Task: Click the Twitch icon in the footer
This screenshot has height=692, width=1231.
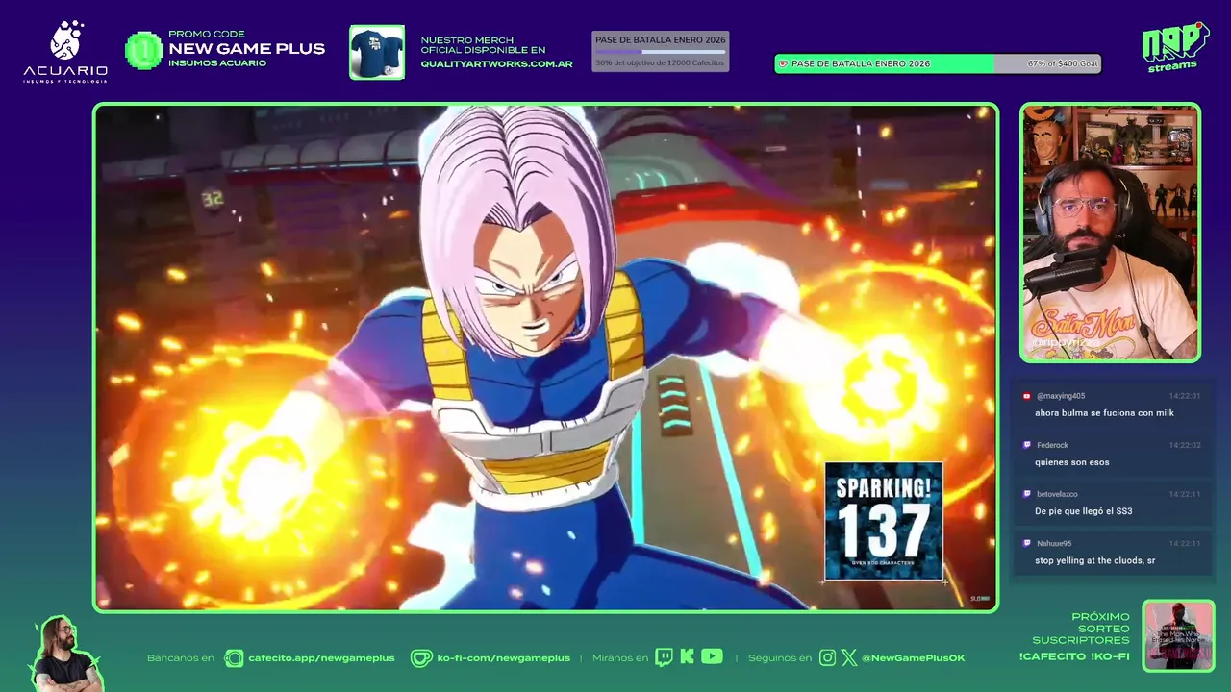Action: (664, 657)
